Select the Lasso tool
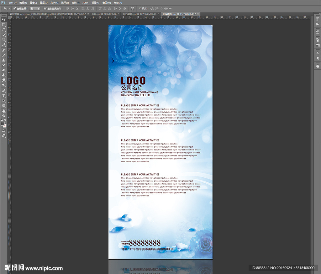This screenshot has height=274, width=321. [4, 30]
